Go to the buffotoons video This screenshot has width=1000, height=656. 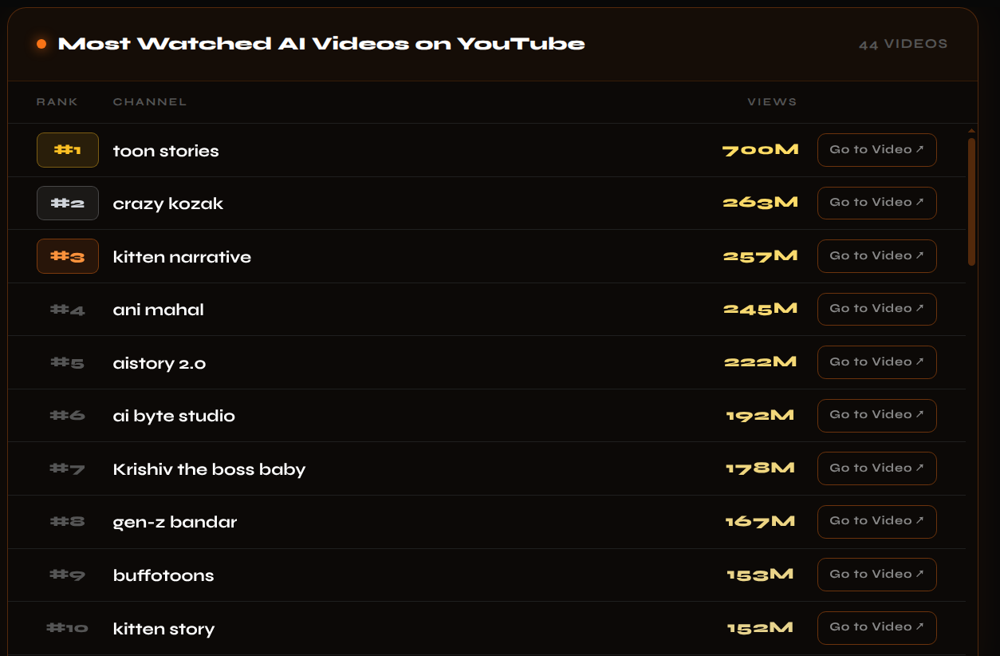click(x=876, y=575)
